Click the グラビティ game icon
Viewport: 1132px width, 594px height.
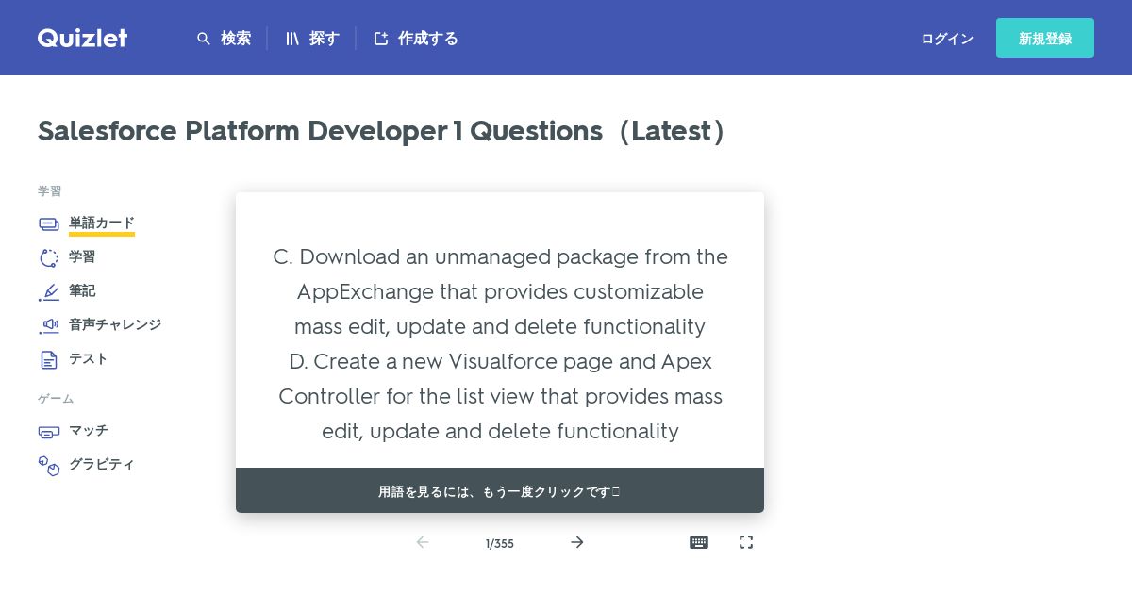point(49,465)
